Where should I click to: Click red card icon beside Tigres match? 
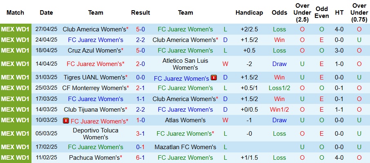[214, 78]
